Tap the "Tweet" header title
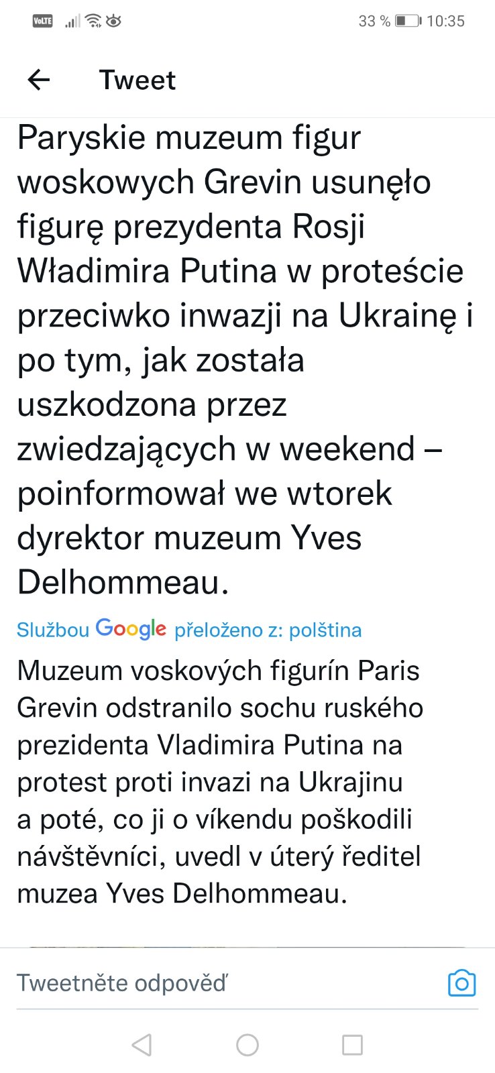This screenshot has height=1073, width=495. click(x=137, y=80)
